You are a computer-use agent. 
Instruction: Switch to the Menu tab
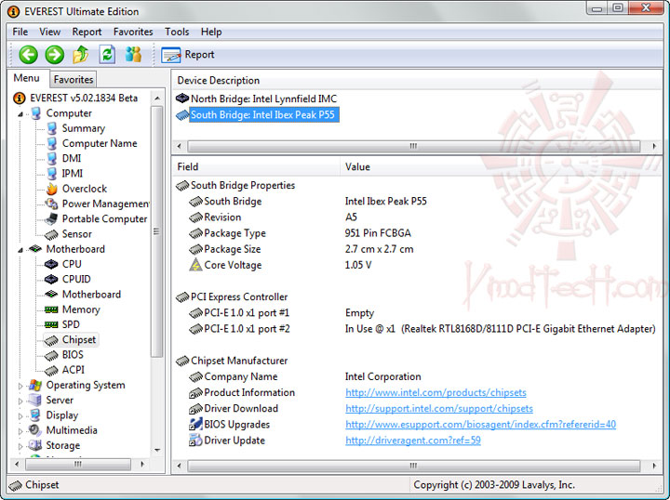(x=26, y=78)
